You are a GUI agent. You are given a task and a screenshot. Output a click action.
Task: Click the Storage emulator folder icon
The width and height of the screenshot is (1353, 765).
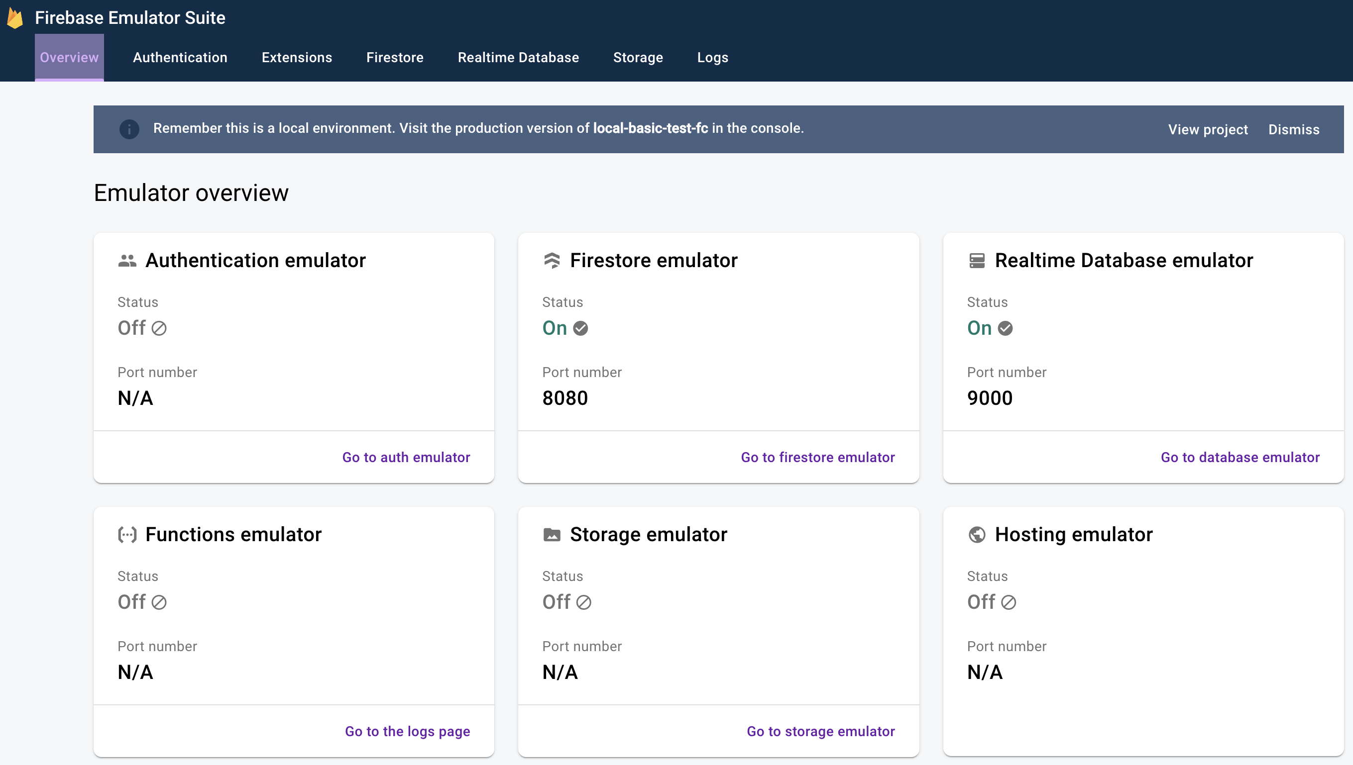pos(552,535)
